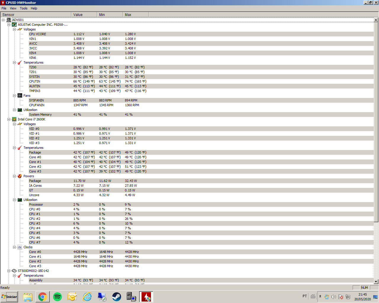The image size is (379, 303).
Task: Collapse the motherboard Voltages node
Action: coord(14,29)
